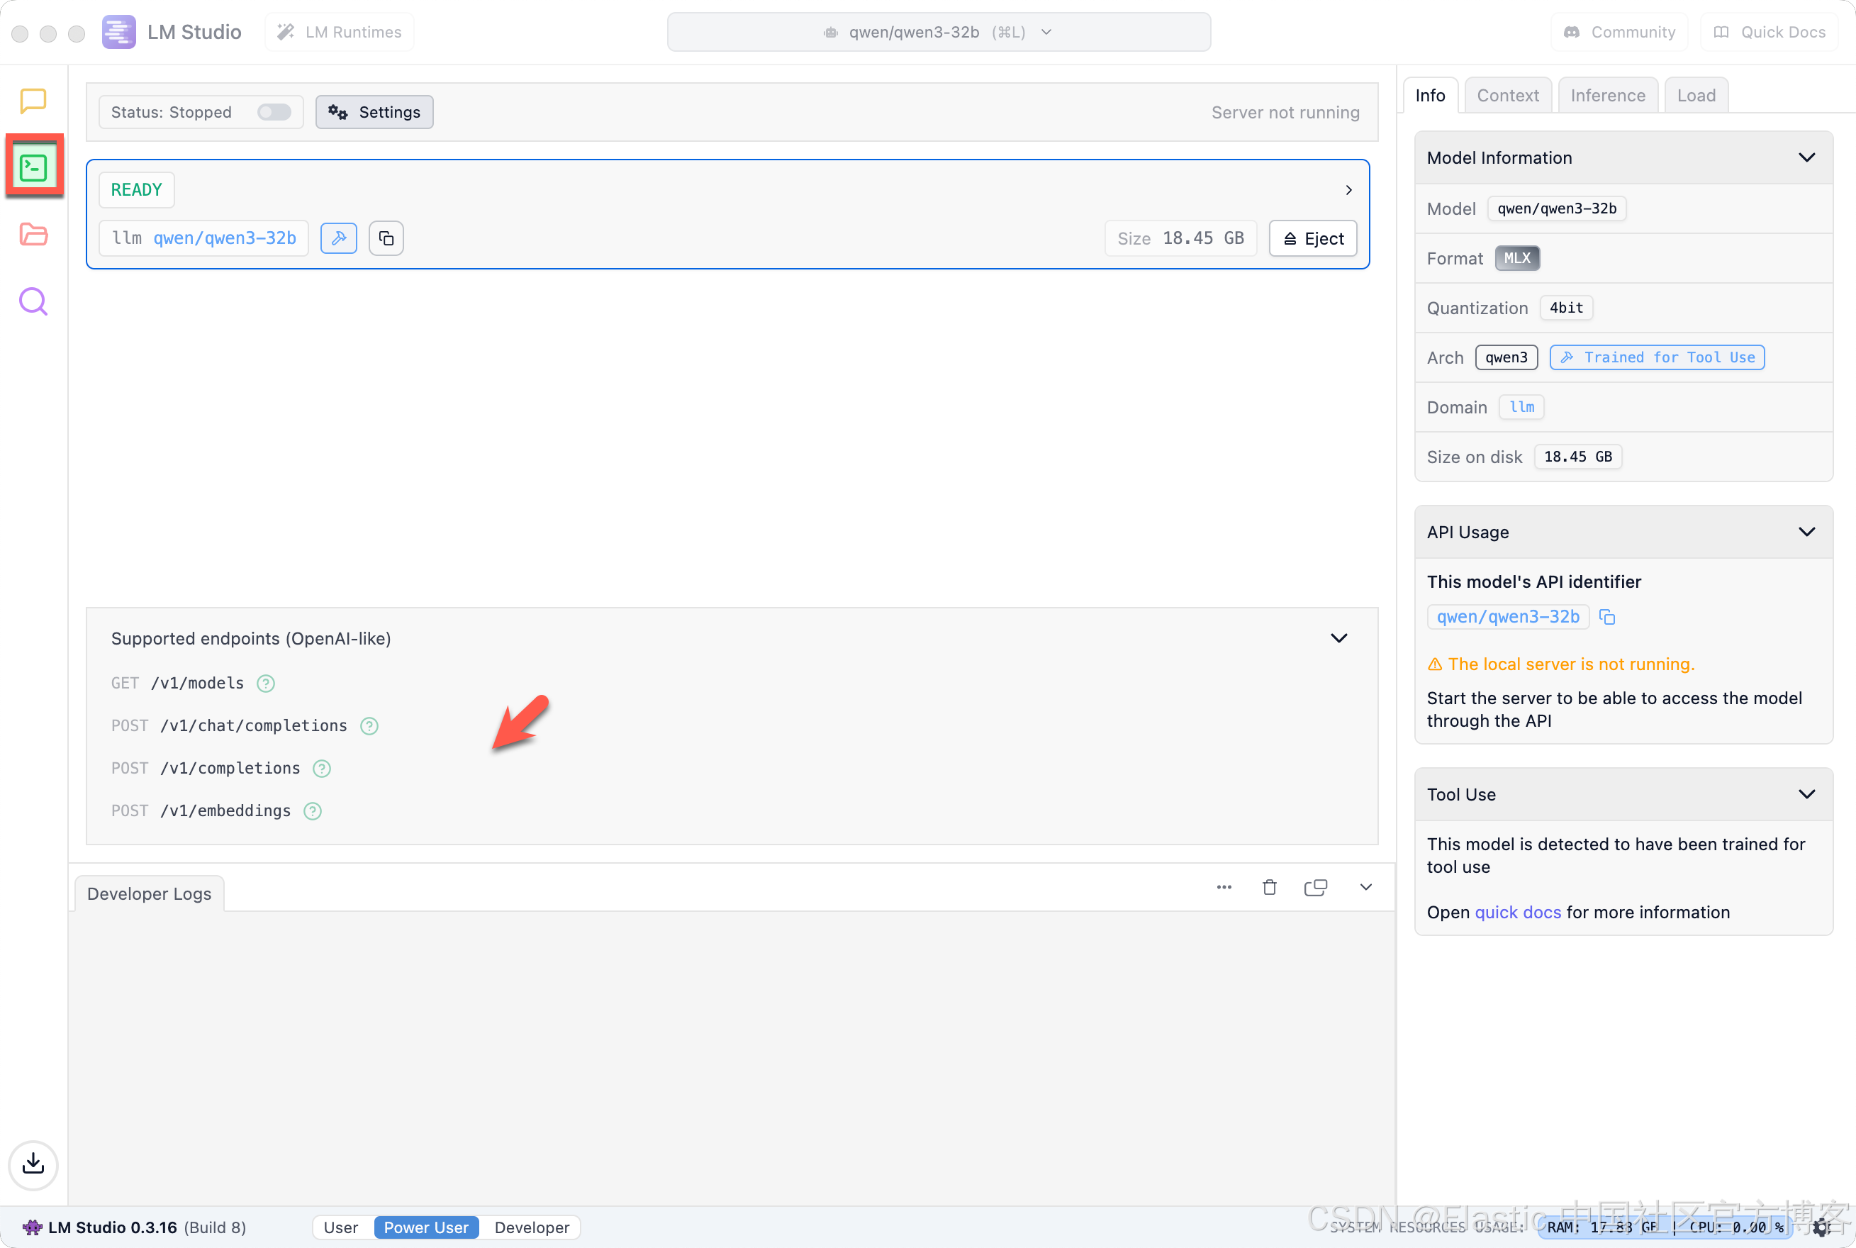This screenshot has height=1248, width=1856.
Task: Open the Developer Logs more options menu
Action: click(x=1224, y=886)
